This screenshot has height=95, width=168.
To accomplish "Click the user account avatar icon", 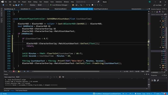I will tap(150, 2).
